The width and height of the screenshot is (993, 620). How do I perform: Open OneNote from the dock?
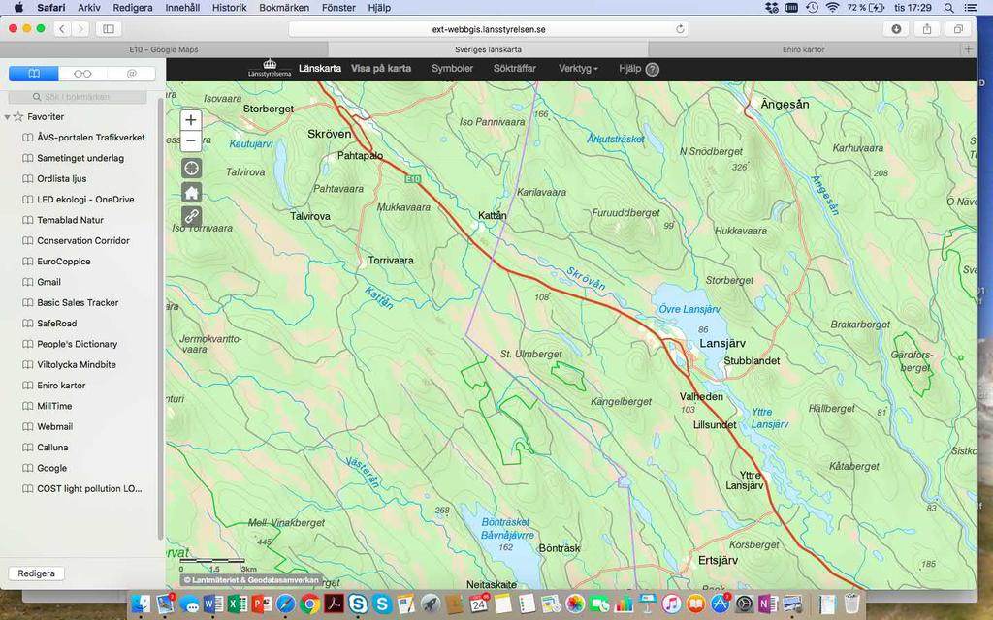pos(768,604)
